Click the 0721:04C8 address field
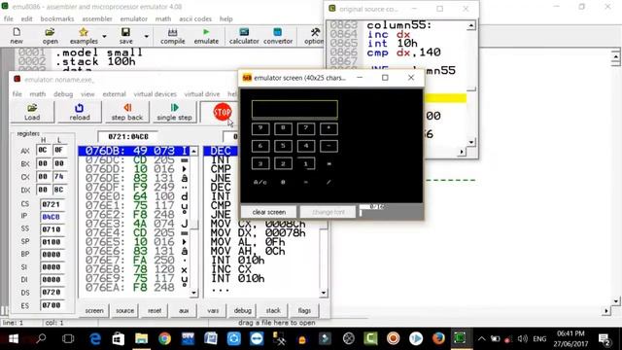The image size is (622, 350). click(127, 136)
